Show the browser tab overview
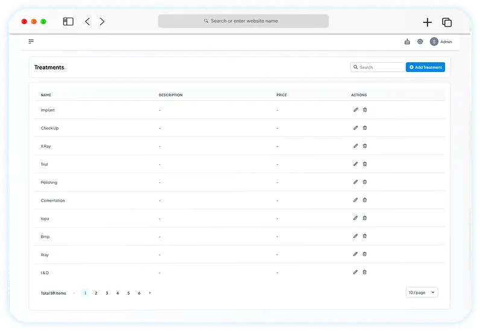This screenshot has width=480, height=331. pos(447,22)
